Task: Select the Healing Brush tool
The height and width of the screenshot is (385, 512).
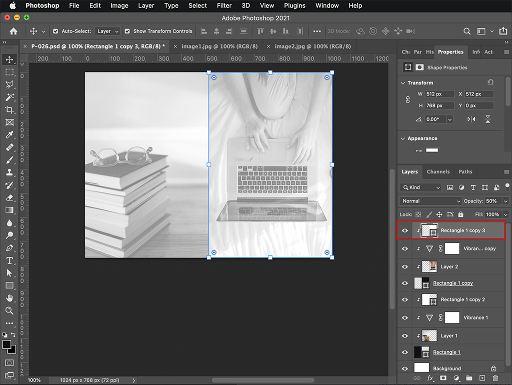Action: click(9, 147)
